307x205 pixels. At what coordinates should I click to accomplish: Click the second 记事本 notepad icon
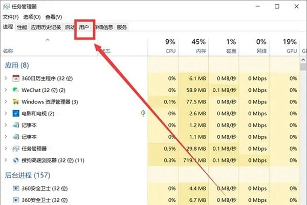(x=16, y=137)
